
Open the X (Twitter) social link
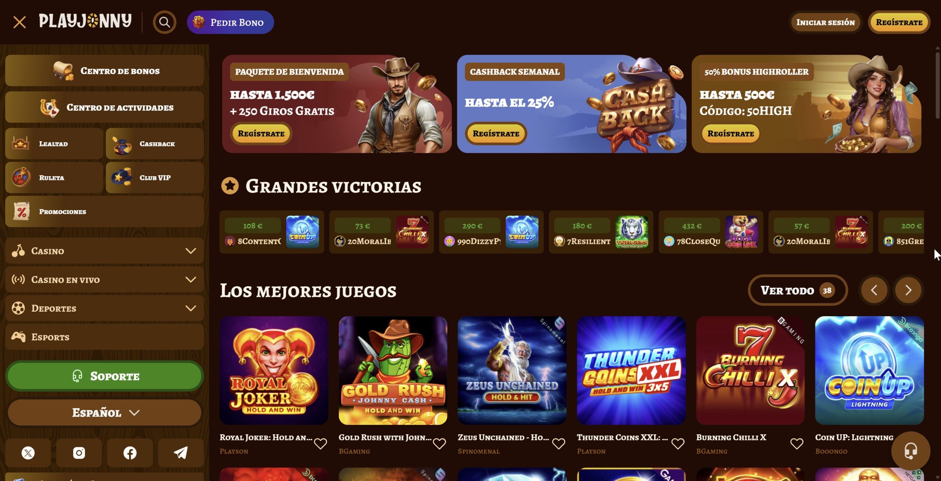28,453
